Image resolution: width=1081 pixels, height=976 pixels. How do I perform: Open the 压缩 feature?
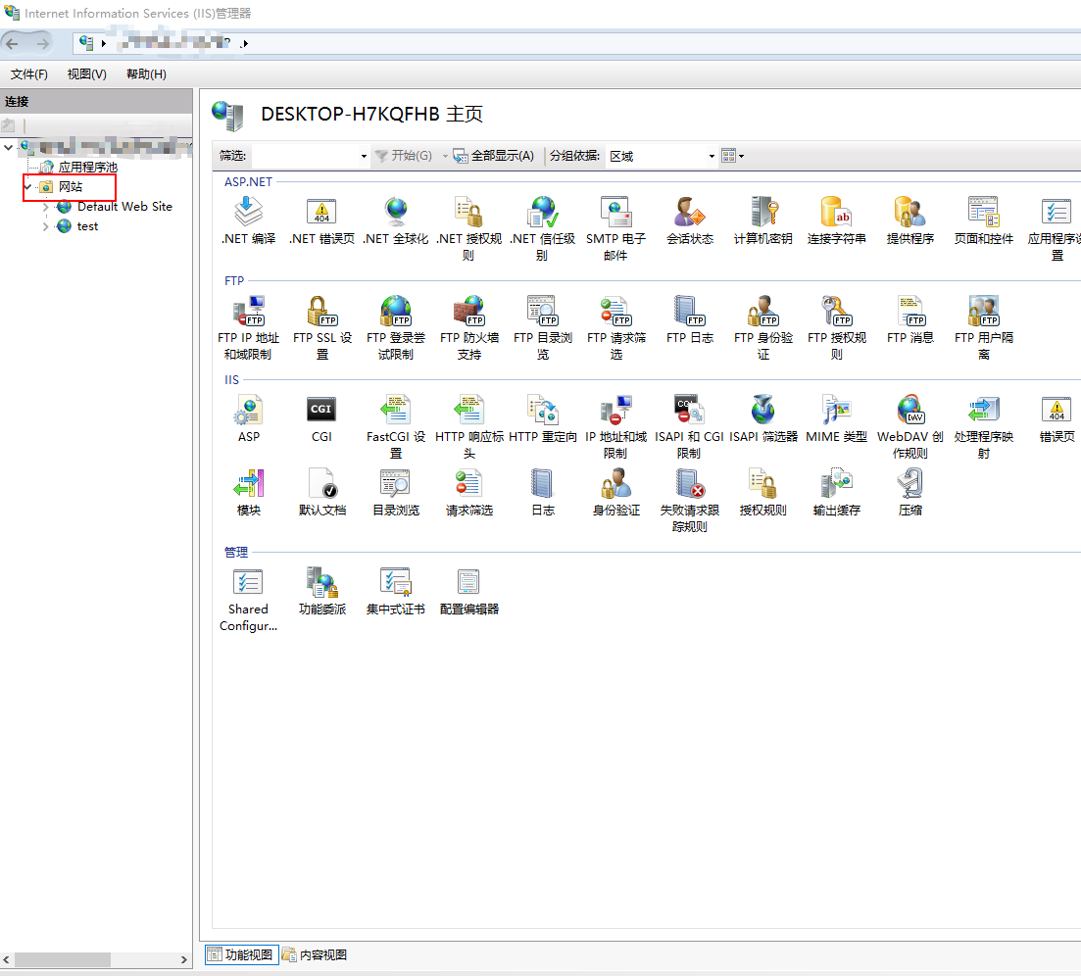pyautogui.click(x=910, y=493)
